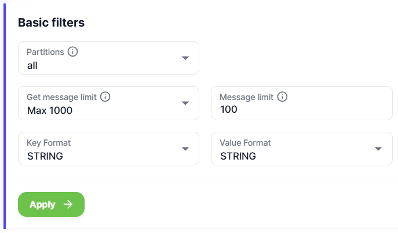This screenshot has width=398, height=233.
Task: Click the STRING value under Value Format
Action: pyautogui.click(x=238, y=156)
